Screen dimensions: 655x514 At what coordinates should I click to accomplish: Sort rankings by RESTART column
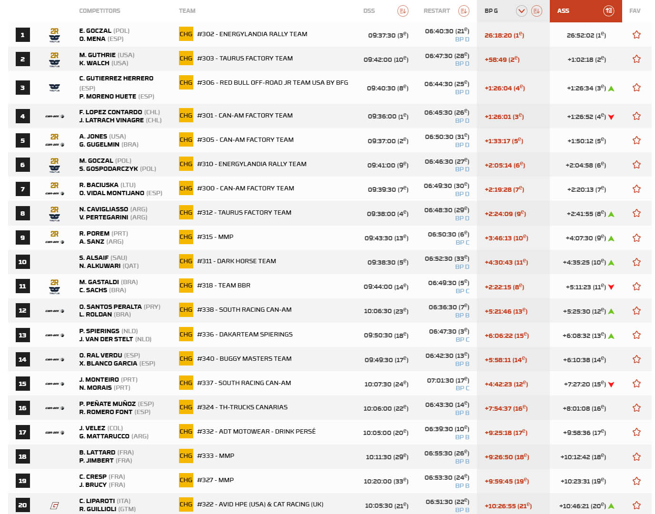coord(464,11)
